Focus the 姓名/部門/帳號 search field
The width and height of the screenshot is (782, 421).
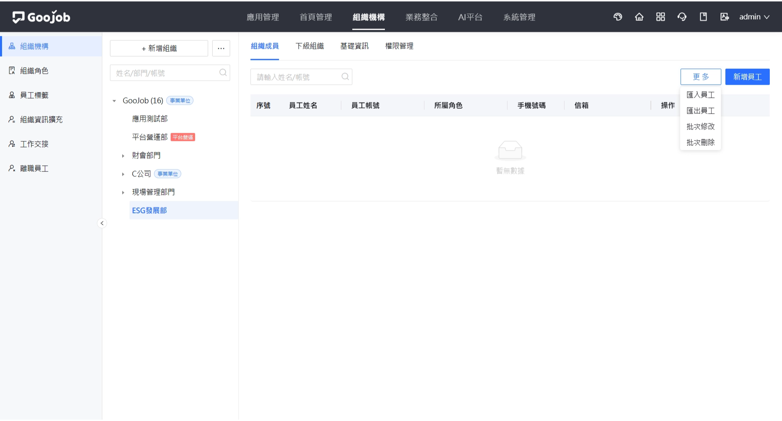point(170,72)
